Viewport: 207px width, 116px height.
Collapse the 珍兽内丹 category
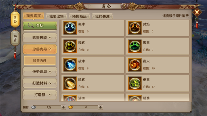[40, 49]
